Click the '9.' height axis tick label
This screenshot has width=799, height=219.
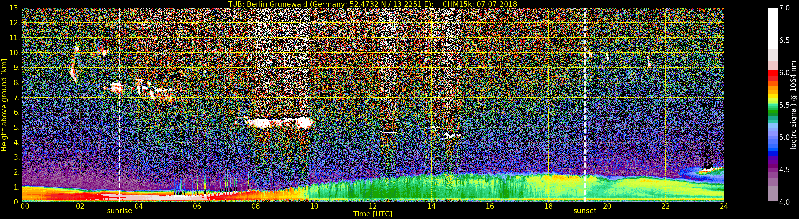[17, 68]
